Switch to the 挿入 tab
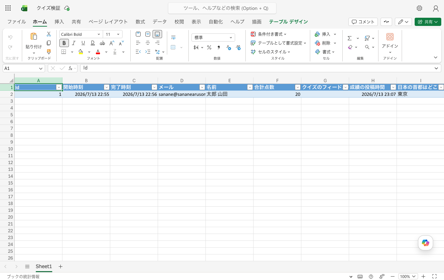The width and height of the screenshot is (444, 280). pos(59,21)
